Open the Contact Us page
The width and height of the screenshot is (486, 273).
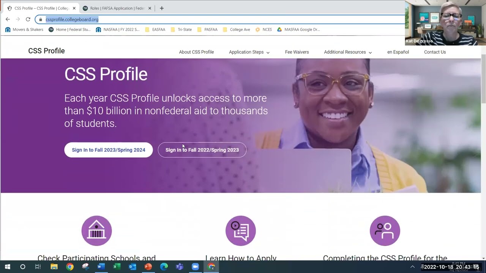click(x=435, y=52)
